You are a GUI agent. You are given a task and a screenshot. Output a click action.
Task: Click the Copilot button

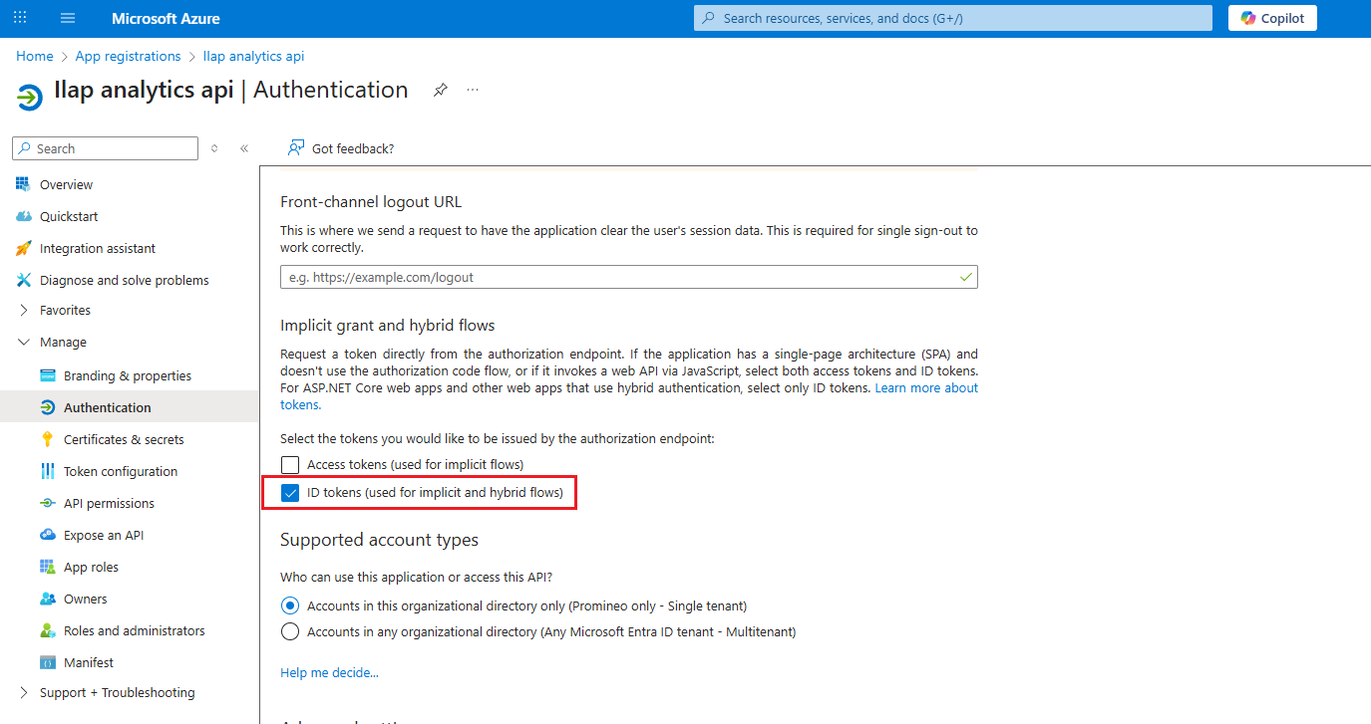pos(1272,18)
